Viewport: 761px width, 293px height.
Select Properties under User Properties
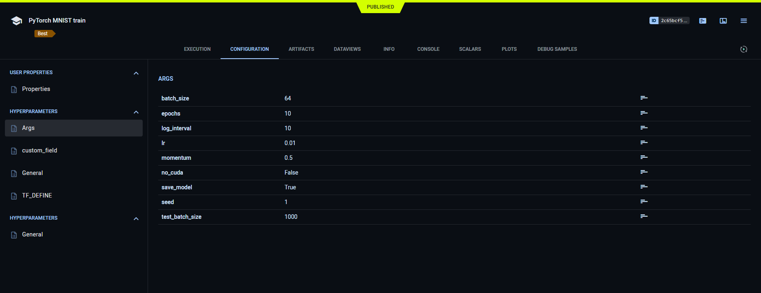click(x=36, y=89)
